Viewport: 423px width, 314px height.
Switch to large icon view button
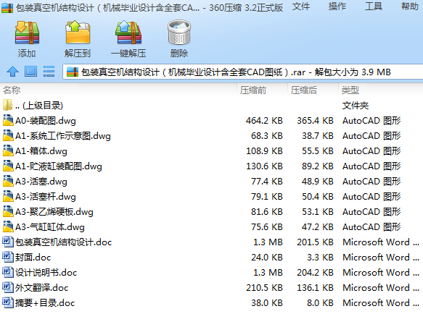pos(30,72)
